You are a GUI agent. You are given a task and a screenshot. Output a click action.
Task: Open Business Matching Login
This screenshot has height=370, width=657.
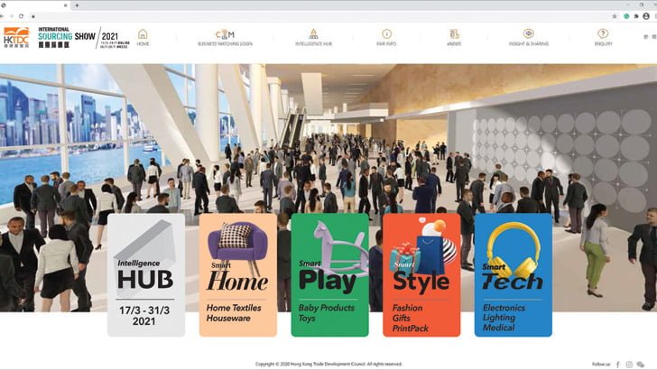coord(225,36)
